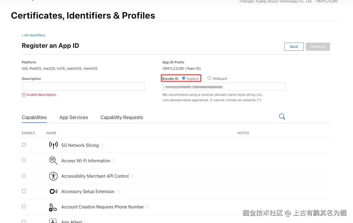Open the Capability Requests tab
The height and width of the screenshot is (223, 353).
[x=122, y=117]
